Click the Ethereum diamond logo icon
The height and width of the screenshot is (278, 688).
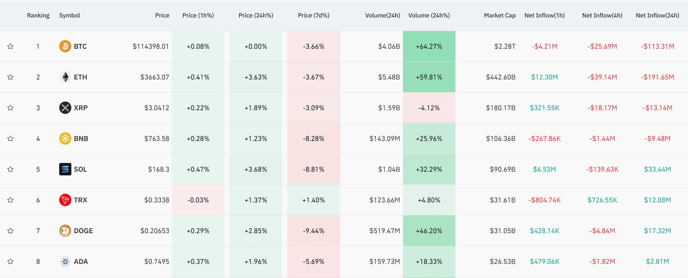(x=65, y=77)
